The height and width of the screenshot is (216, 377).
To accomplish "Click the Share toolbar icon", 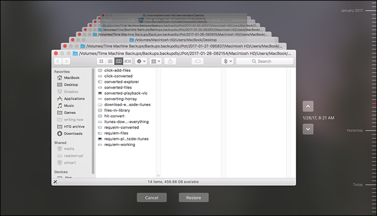I will [170, 61].
